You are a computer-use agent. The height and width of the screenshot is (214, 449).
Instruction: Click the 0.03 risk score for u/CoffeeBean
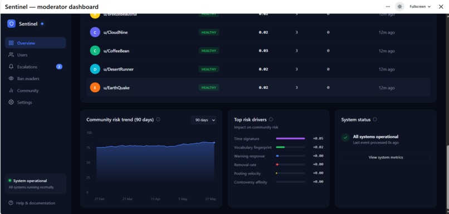tap(263, 51)
